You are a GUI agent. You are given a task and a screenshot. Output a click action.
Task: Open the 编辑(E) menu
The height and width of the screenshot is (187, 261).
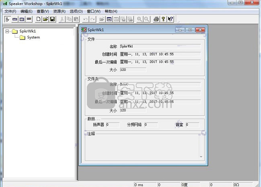point(26,11)
